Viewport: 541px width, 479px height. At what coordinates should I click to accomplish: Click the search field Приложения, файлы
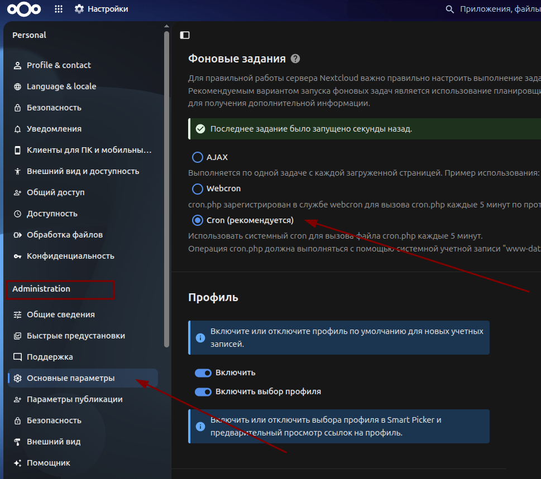[500, 9]
